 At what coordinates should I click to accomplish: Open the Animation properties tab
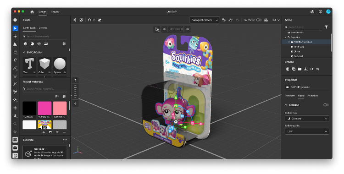[312, 96]
